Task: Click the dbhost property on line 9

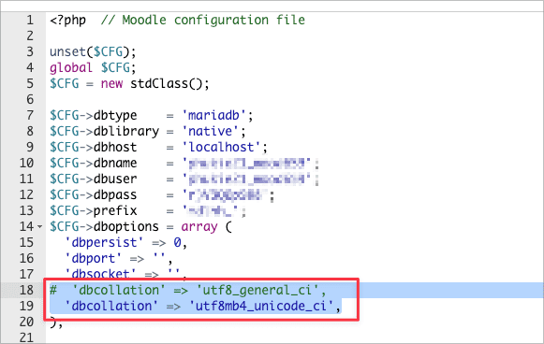Action: tap(115, 148)
